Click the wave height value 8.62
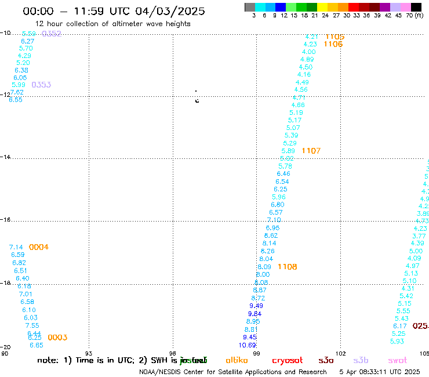This screenshot has height=377, width=429. click(x=271, y=235)
